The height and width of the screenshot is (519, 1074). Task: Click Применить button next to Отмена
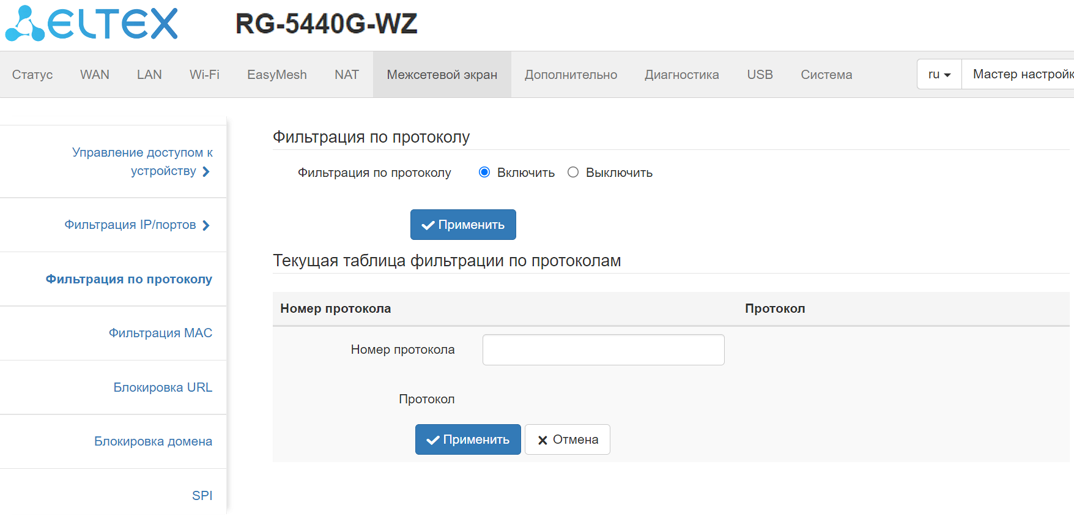point(468,439)
